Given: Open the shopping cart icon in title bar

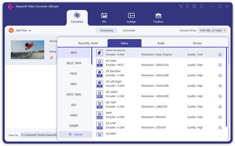Looking at the screenshot, I should coord(181,6).
